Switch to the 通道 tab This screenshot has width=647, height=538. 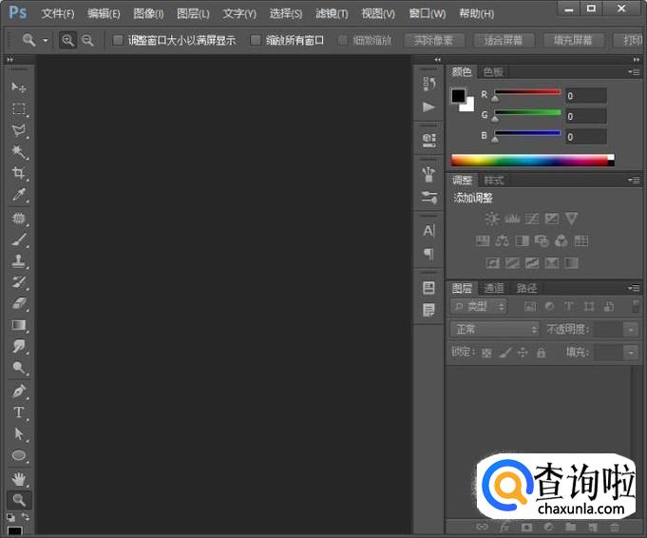(x=494, y=288)
